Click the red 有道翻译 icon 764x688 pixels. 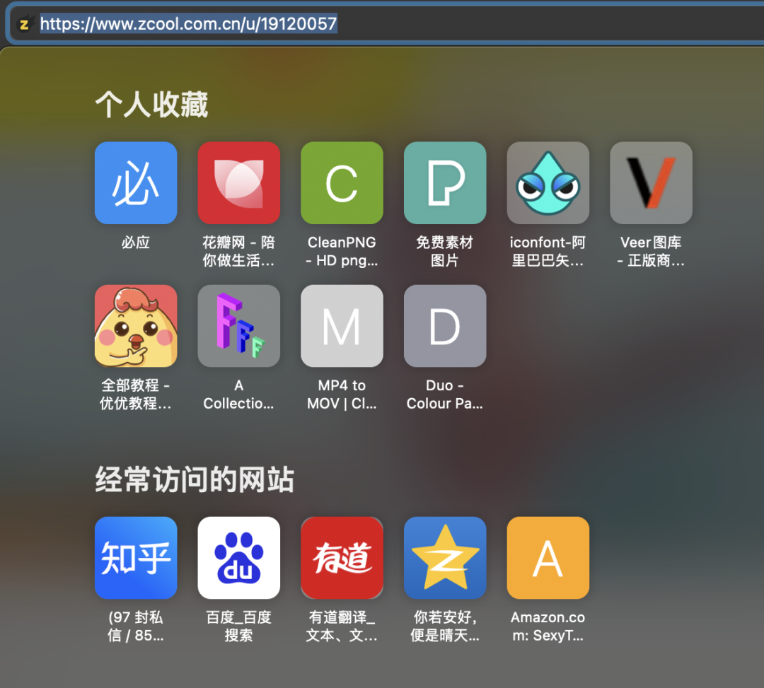pos(342,558)
